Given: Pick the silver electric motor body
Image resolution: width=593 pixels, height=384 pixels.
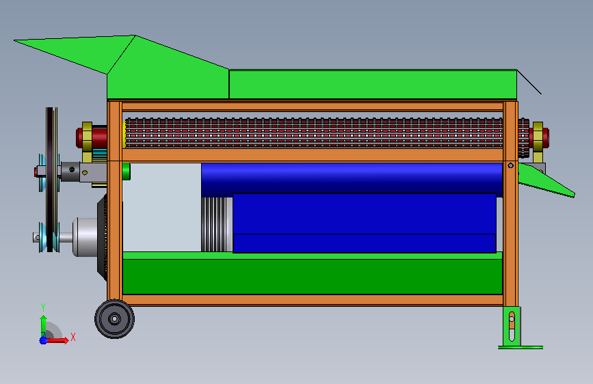Looking at the screenshot, I should [85, 237].
